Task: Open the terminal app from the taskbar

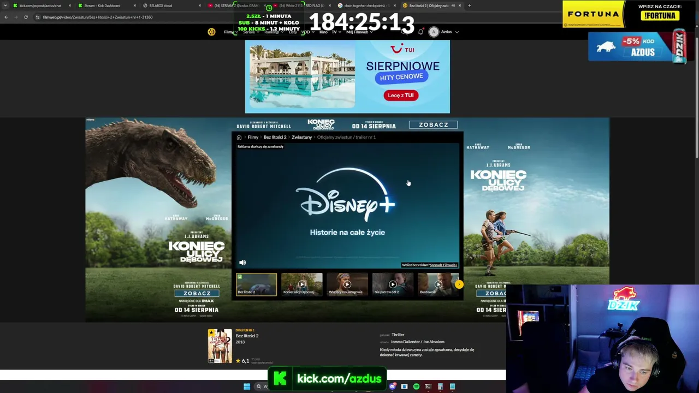Action: click(x=428, y=386)
